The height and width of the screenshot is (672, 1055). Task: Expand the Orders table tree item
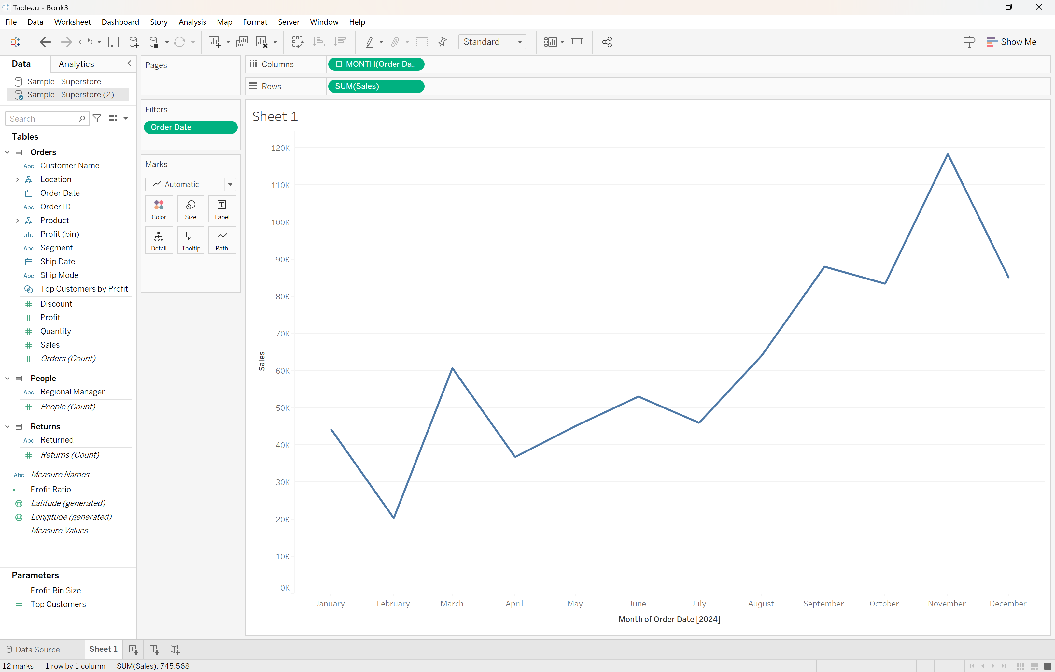tap(8, 152)
